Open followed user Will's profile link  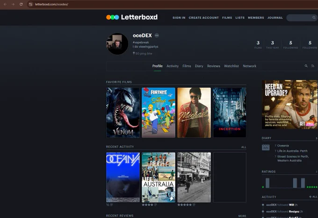click(x=291, y=205)
